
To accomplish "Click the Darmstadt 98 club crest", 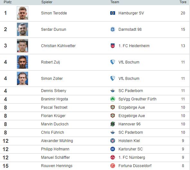I will point(113,30).
